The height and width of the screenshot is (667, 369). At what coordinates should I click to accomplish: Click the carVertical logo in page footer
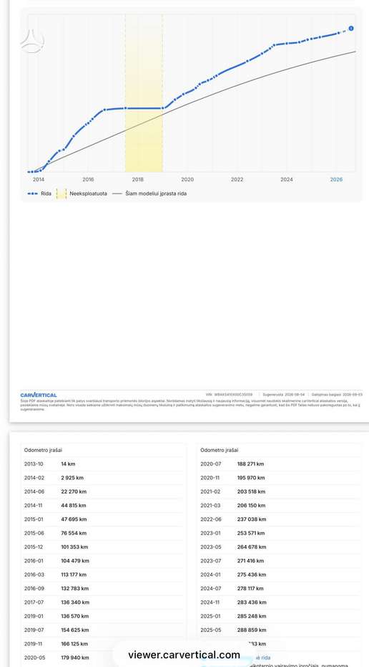pos(39,395)
